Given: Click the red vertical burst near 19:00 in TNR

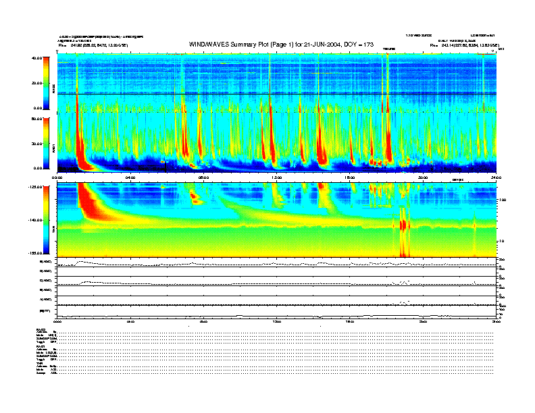Looking at the screenshot, I should pyautogui.click(x=404, y=226).
